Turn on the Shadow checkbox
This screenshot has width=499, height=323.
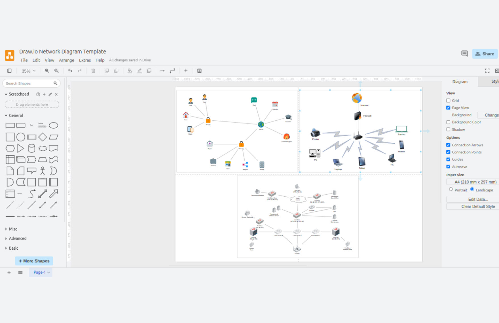click(448, 129)
